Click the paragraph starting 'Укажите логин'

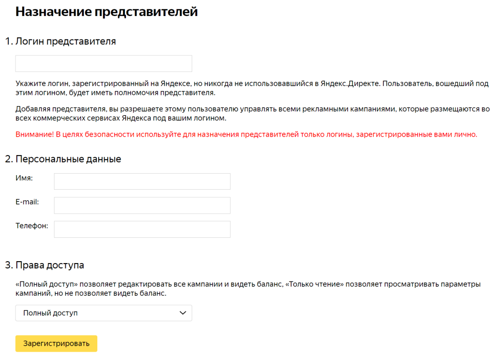click(252, 88)
